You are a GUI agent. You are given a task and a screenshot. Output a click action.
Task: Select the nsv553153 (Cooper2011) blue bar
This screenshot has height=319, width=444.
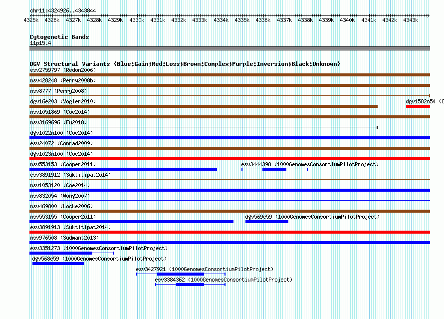[123, 169]
